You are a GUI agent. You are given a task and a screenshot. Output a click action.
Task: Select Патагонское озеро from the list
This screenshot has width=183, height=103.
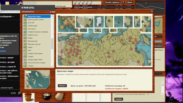pyautogui.click(x=37, y=63)
